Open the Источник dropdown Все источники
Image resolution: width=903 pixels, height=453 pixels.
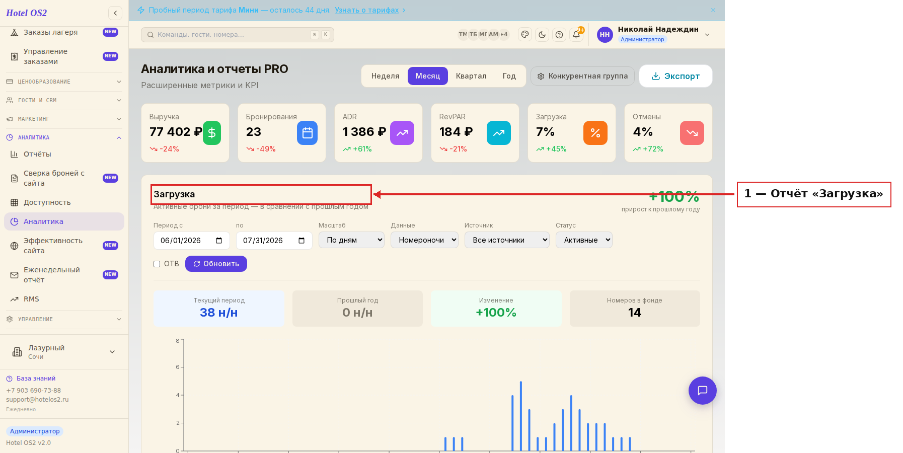tap(507, 240)
